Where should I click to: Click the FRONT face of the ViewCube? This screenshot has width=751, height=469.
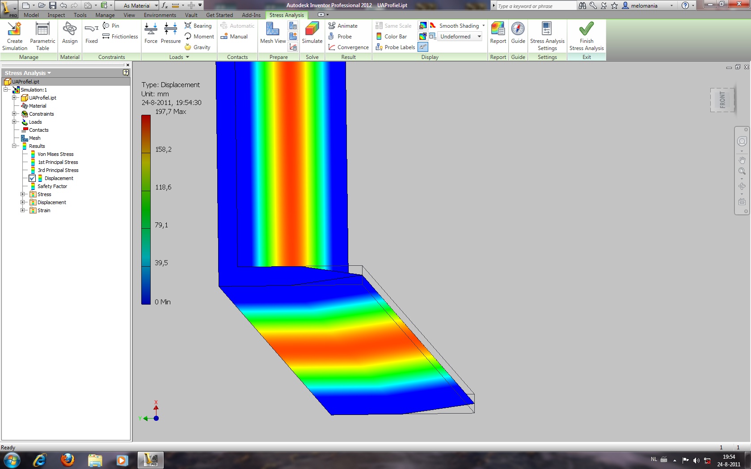point(722,100)
